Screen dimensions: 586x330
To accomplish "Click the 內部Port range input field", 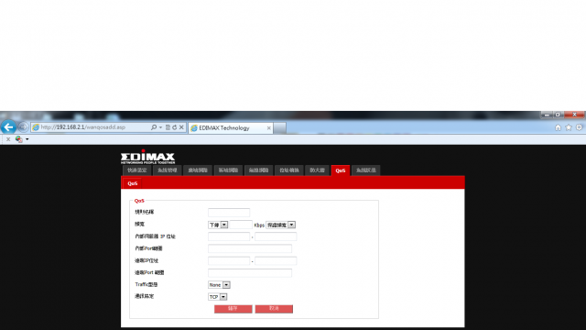I will pyautogui.click(x=250, y=248).
